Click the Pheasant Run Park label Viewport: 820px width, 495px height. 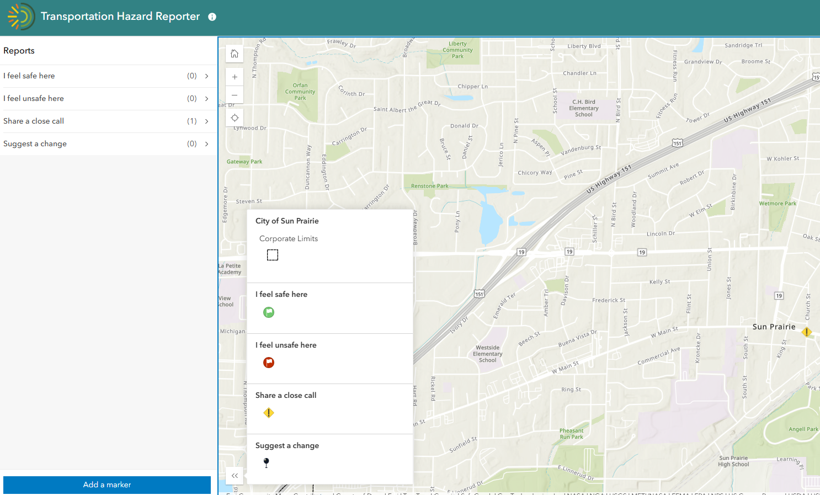571,434
